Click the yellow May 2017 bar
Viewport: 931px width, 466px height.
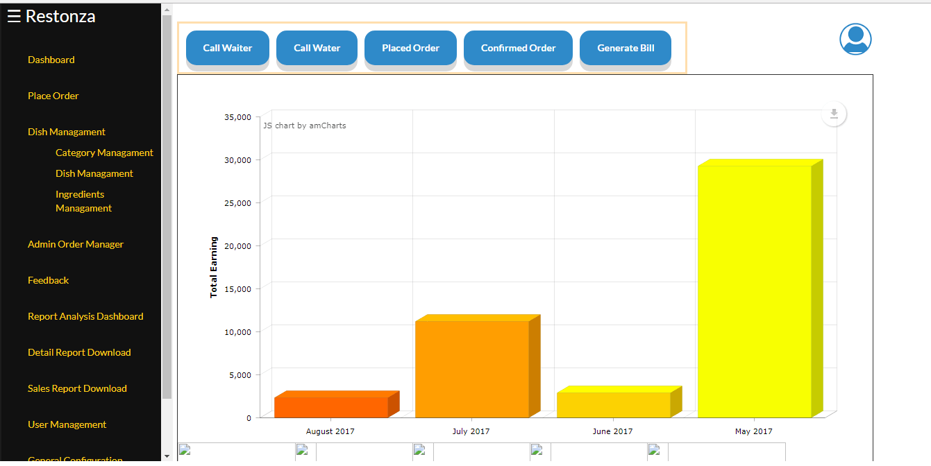pyautogui.click(x=754, y=291)
